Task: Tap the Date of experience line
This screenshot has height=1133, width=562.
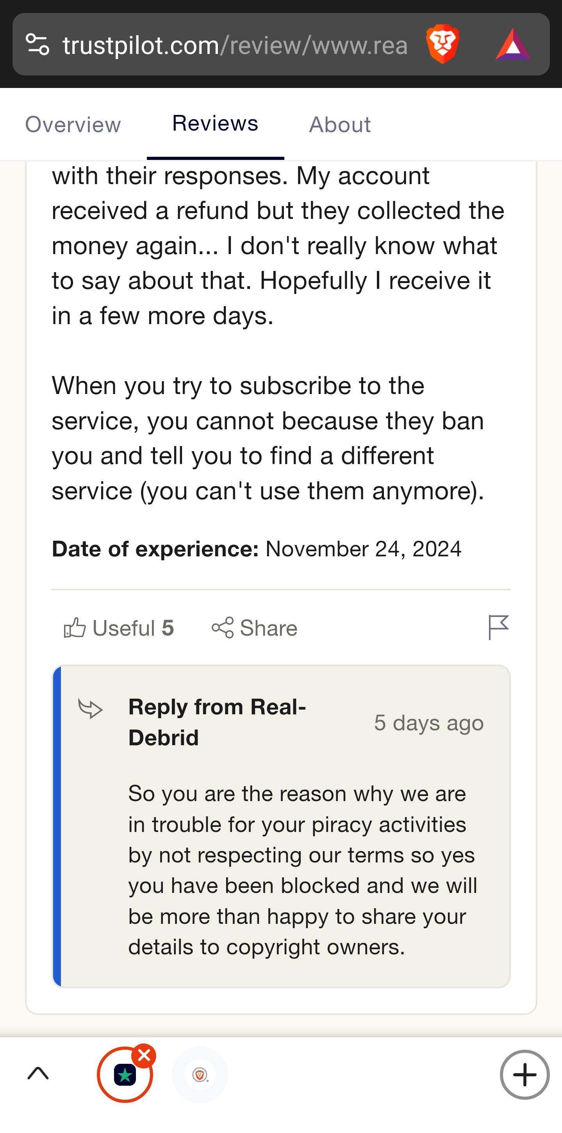Action: point(257,549)
